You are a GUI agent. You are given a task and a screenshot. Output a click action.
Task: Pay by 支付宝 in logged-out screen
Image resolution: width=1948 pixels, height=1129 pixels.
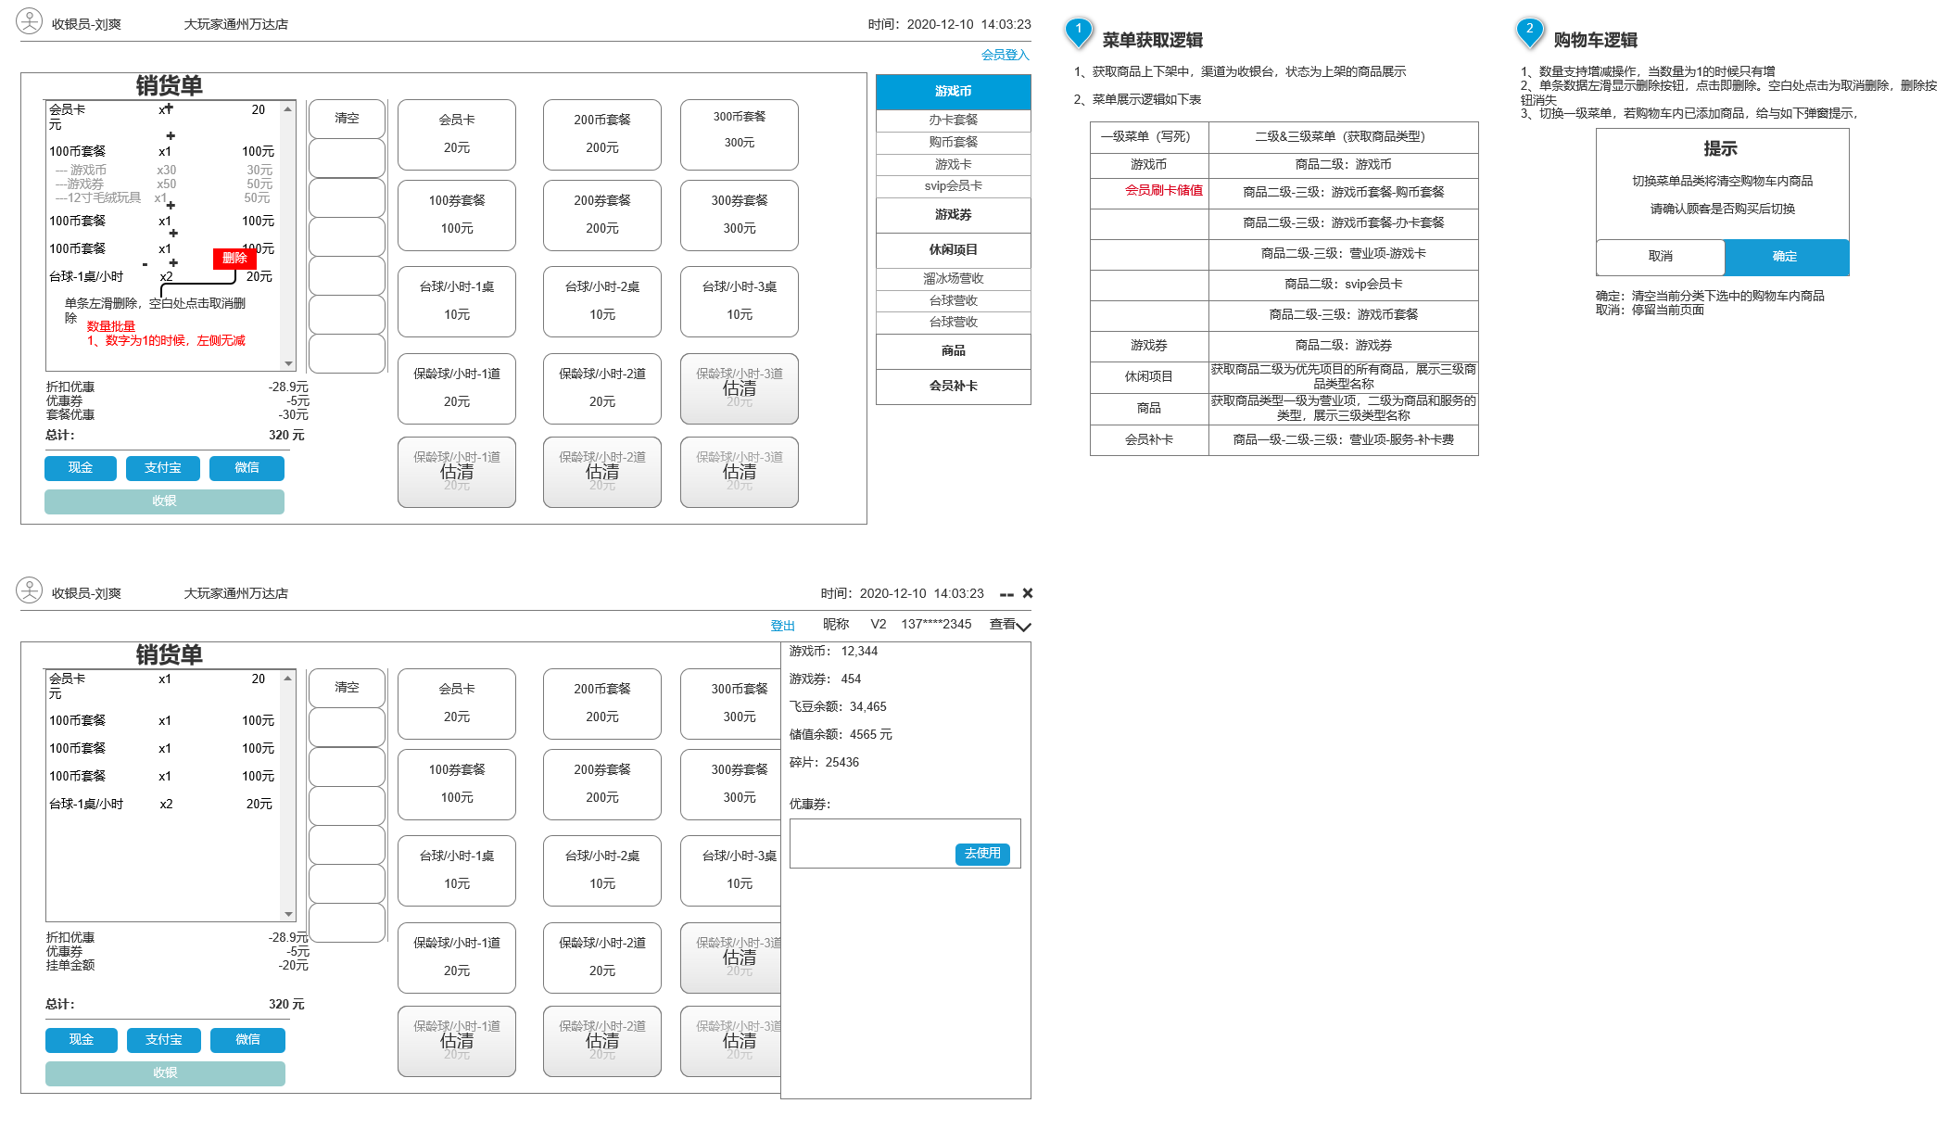coord(163,468)
